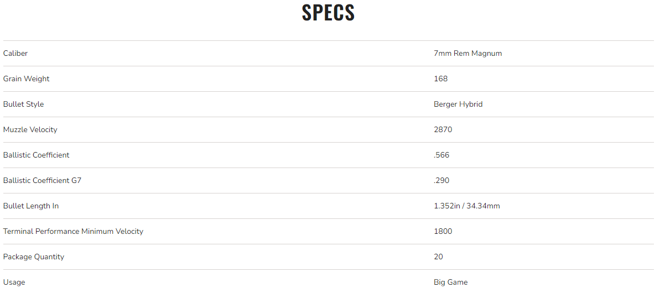Click the Bullet Length In label
Screen dimensions: 665x293
(x=31, y=206)
